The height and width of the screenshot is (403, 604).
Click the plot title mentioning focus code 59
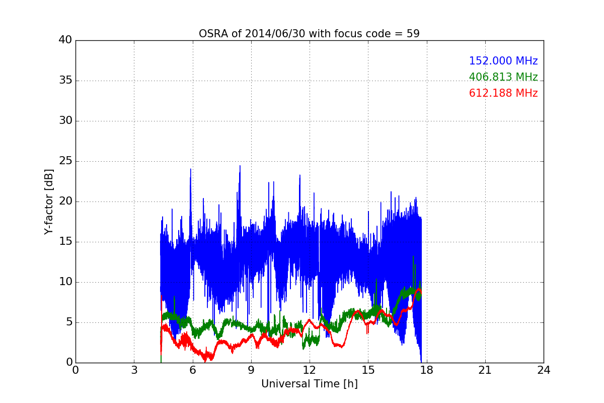[309, 34]
